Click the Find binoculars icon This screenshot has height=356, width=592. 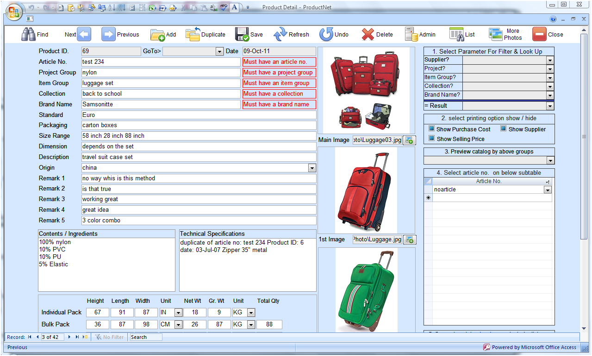click(x=28, y=34)
